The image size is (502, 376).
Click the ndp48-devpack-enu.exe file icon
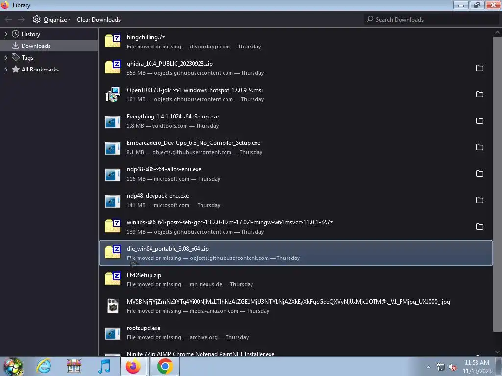click(x=113, y=201)
